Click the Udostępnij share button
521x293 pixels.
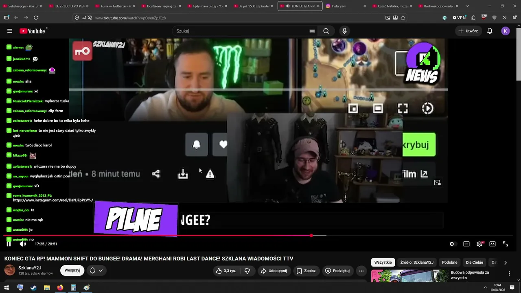coord(274,271)
